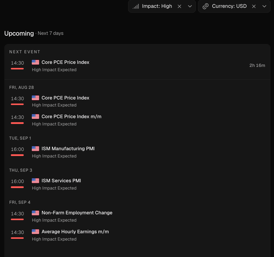Click the US flag in Next Event row
The width and height of the screenshot is (274, 257).
coord(36,62)
